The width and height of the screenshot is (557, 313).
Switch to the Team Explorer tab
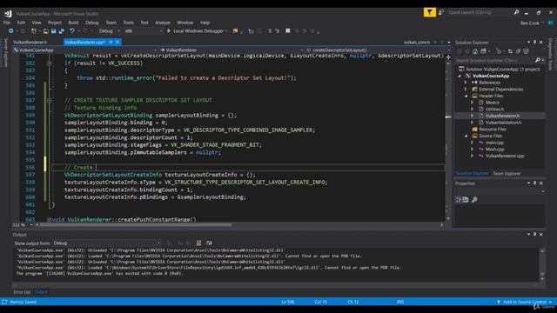tap(507, 174)
